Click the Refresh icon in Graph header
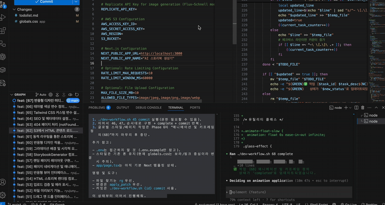 (x=78, y=95)
